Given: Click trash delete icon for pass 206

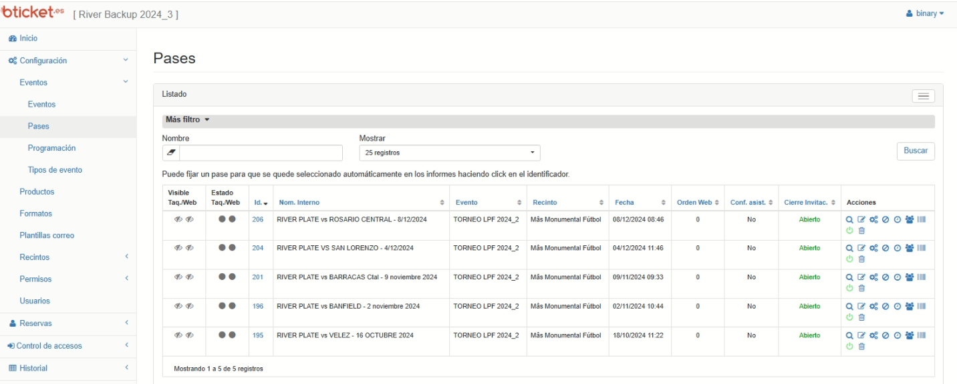Looking at the screenshot, I should 861,230.
